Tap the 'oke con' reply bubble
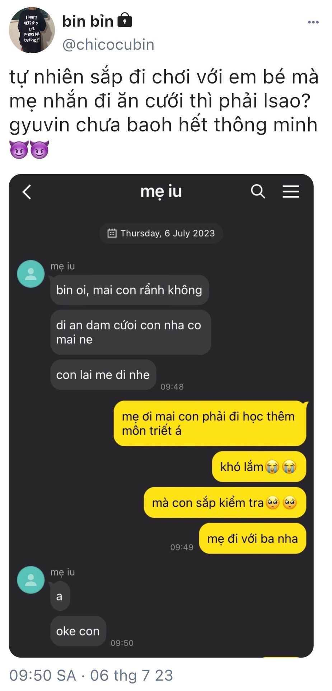The image size is (332, 691). pos(78,631)
